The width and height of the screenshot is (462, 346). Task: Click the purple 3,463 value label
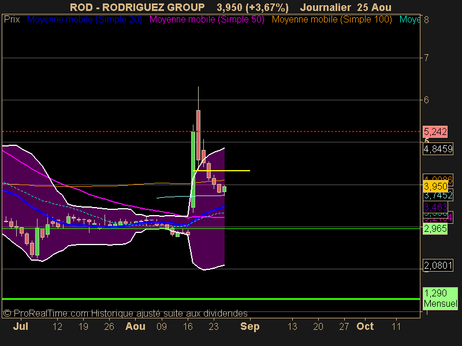tap(435, 207)
